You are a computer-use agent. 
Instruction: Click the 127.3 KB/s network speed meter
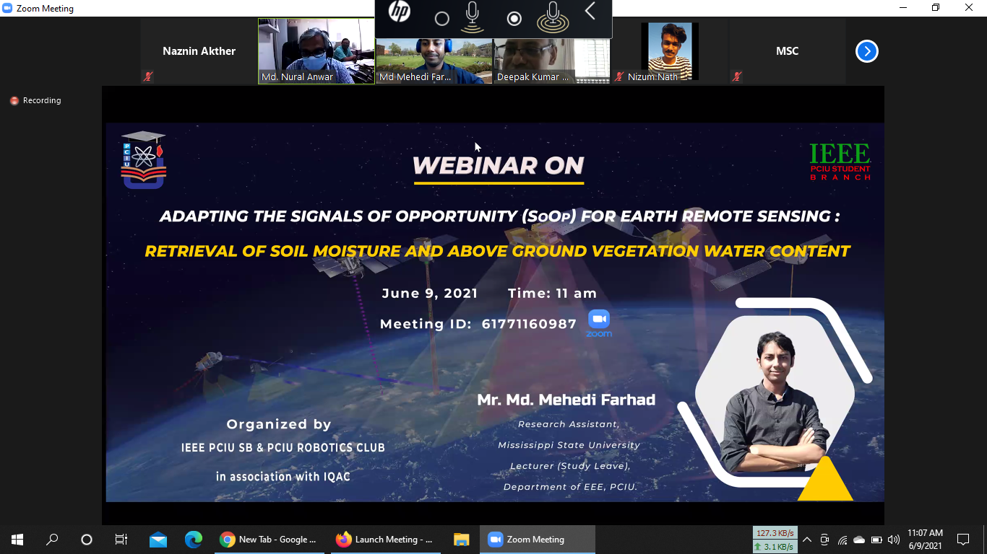pyautogui.click(x=775, y=533)
